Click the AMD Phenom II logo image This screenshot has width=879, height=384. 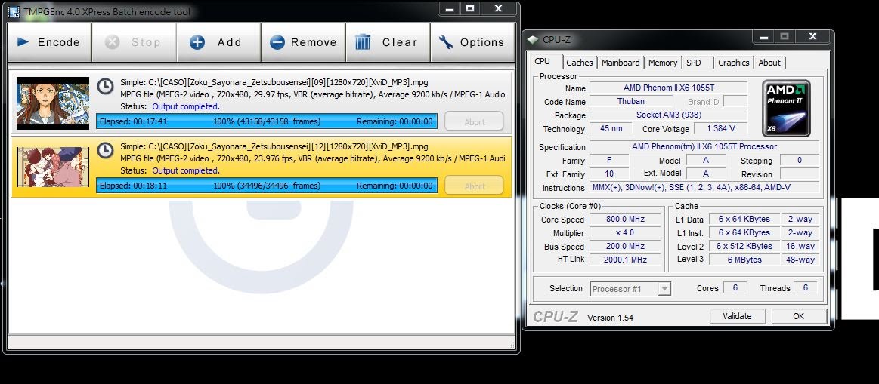click(786, 108)
